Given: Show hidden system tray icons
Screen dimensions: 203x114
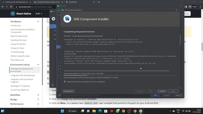Looking at the screenshot, I should [170, 111].
